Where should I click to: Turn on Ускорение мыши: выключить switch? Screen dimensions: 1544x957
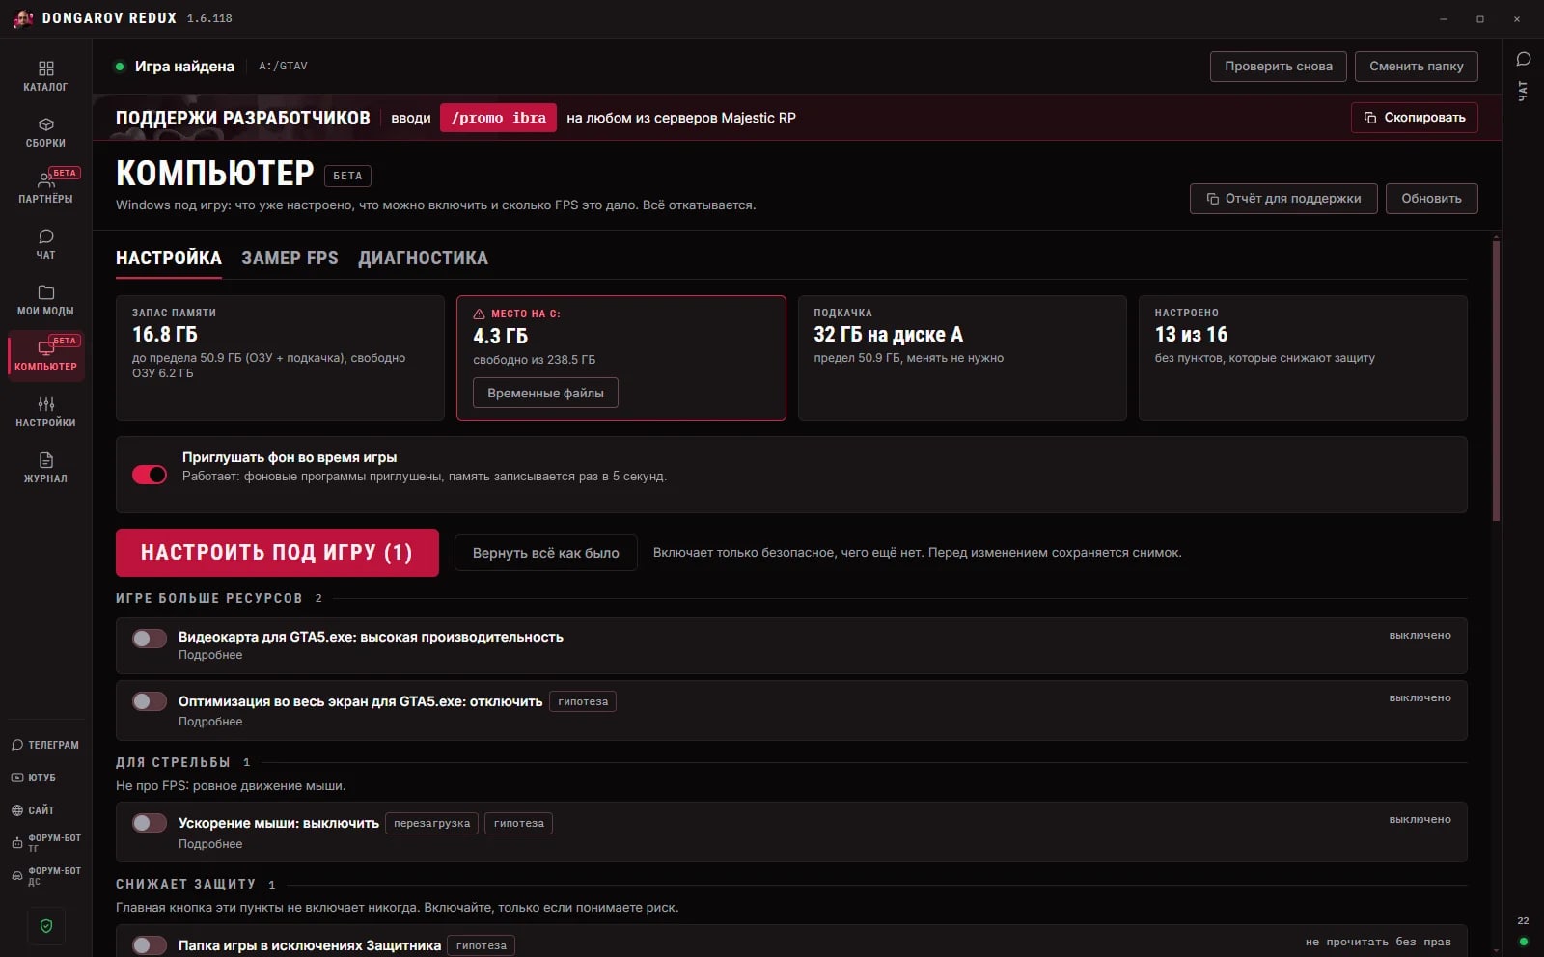pyautogui.click(x=150, y=823)
